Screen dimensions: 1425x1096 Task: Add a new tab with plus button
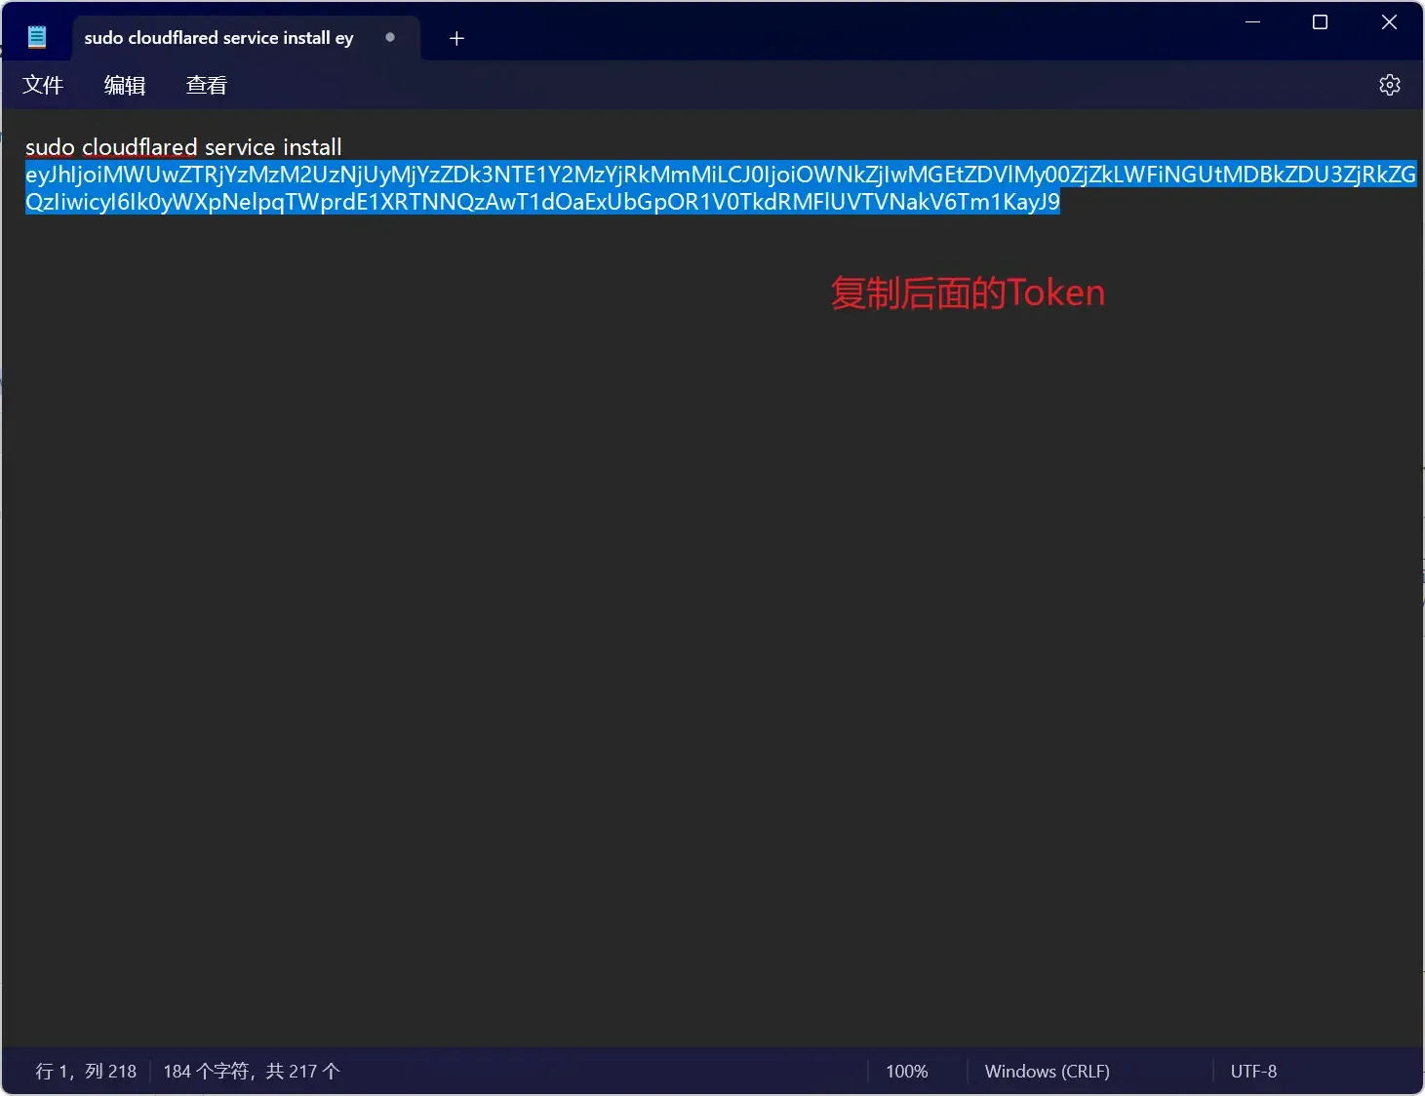click(x=456, y=38)
